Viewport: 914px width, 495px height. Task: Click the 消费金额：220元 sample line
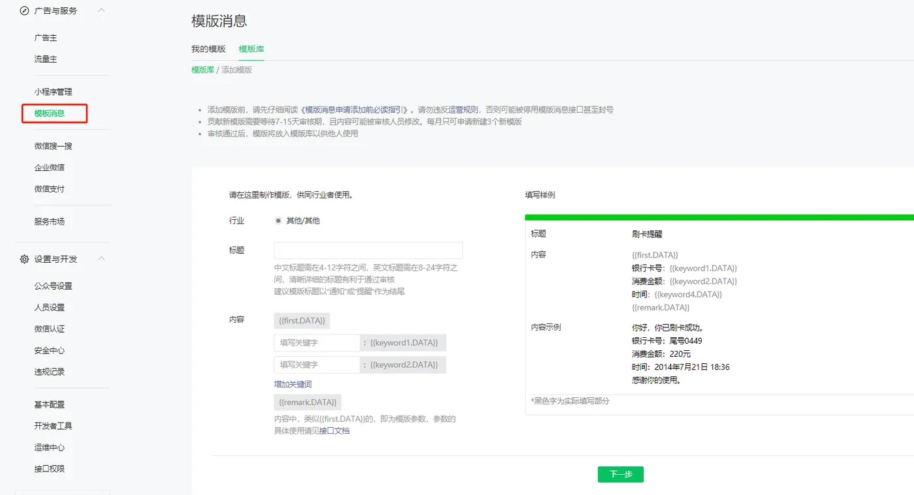[x=660, y=353]
